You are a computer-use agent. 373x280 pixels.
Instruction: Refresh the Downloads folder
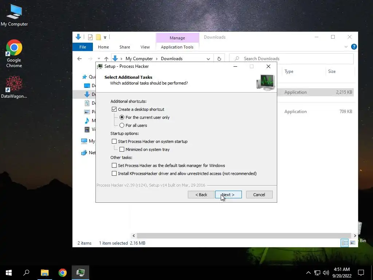(219, 59)
